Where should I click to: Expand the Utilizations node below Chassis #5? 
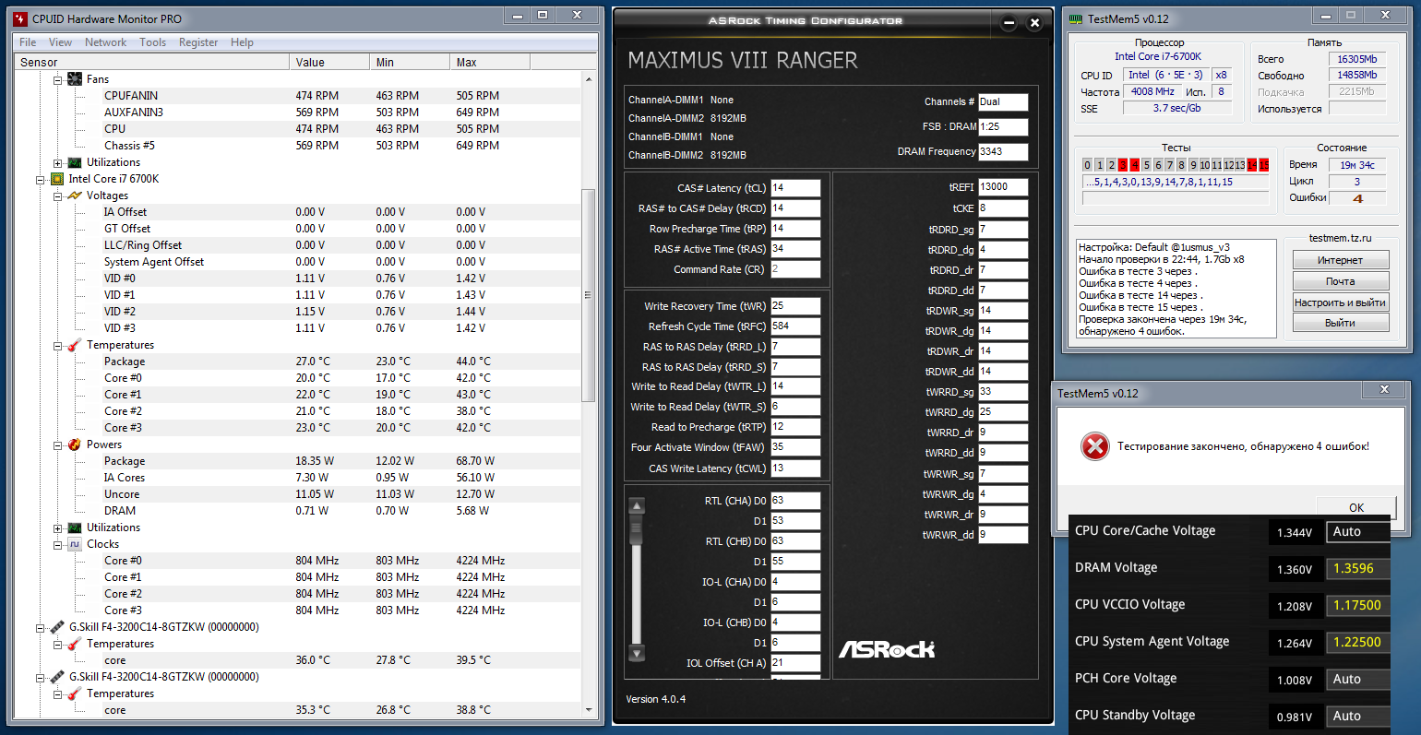(x=57, y=162)
